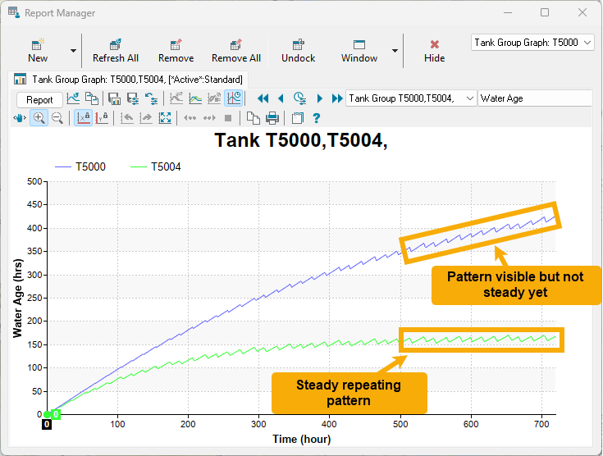Click the reset settings icon with undo arrow
The width and height of the screenshot is (603, 456).
[151, 98]
